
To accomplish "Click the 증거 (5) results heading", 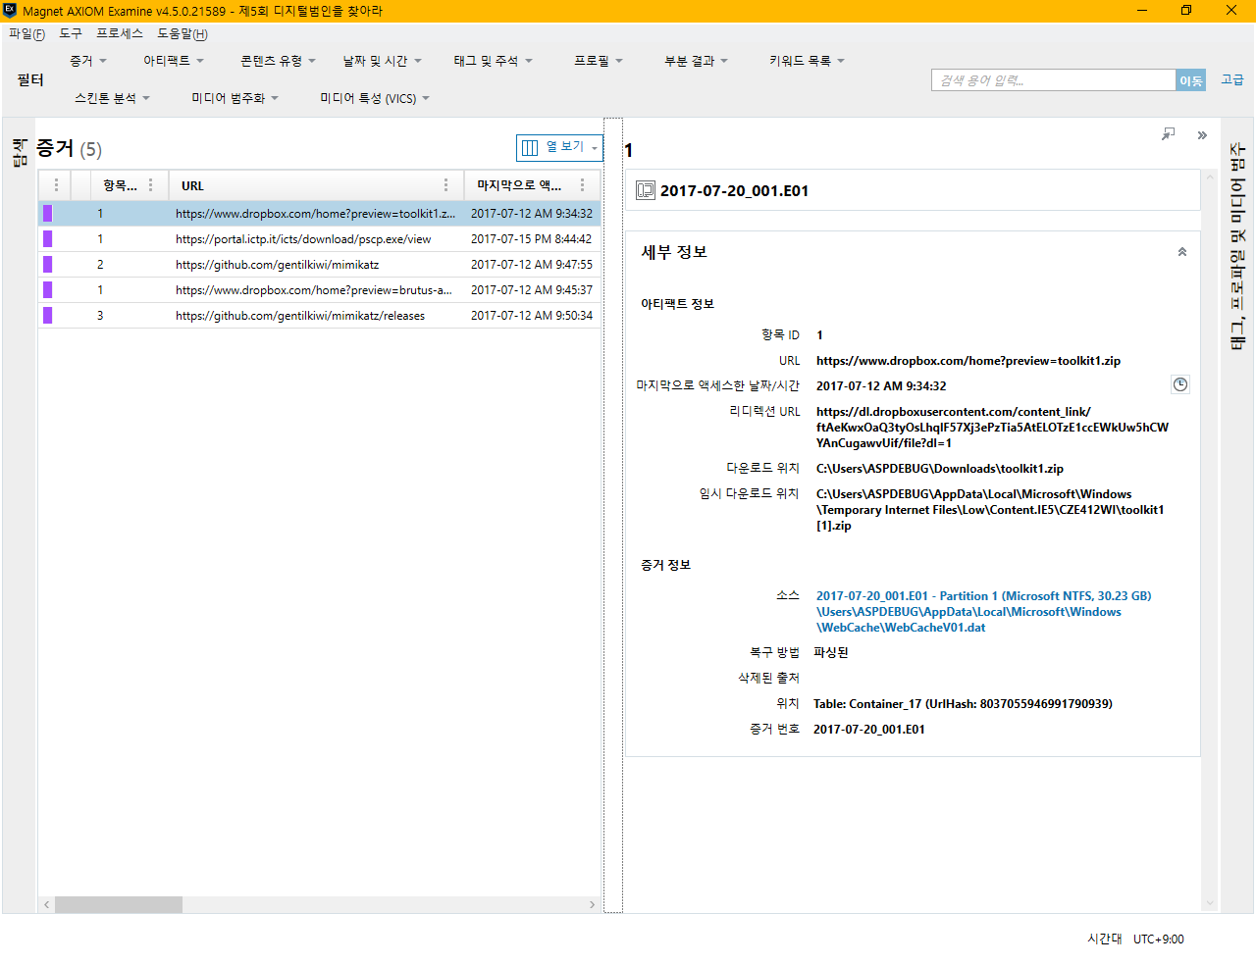I will pyautogui.click(x=69, y=148).
